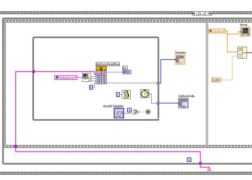Viewport: 252px width, 180px height.
Task: Select the Zeitkontrolle U32 array indicator
Action: 183,103
